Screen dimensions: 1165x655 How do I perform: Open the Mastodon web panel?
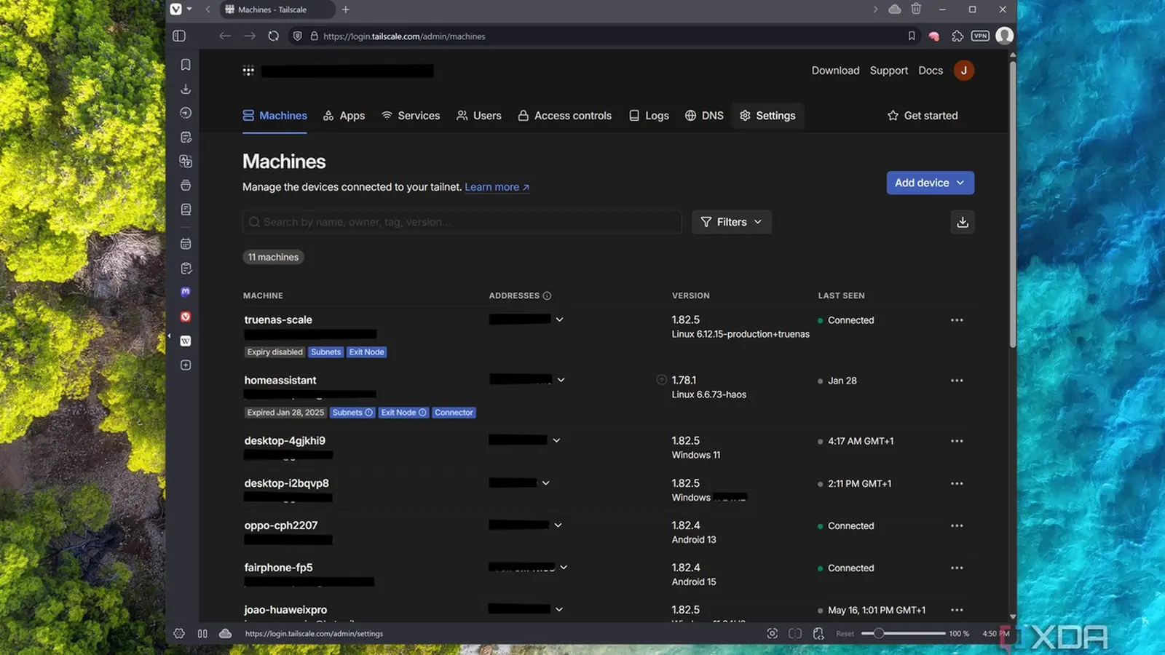coord(186,292)
